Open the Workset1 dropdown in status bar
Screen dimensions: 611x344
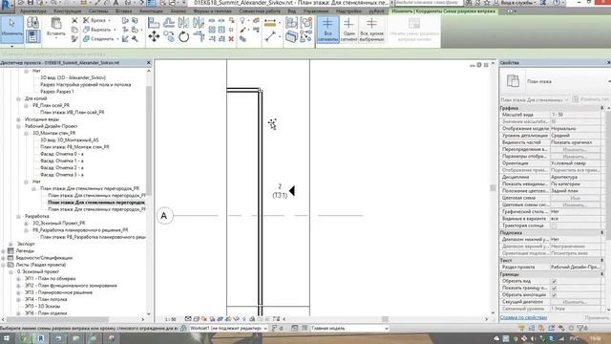pos(228,329)
